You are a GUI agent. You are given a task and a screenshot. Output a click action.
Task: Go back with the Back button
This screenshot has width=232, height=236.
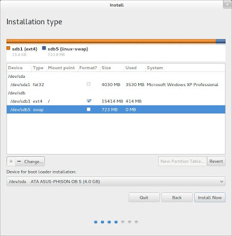[x=177, y=198]
